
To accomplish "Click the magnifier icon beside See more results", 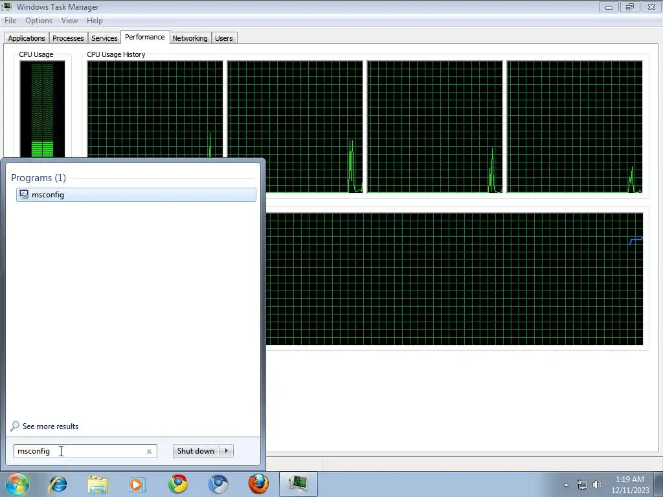I will coord(16,426).
